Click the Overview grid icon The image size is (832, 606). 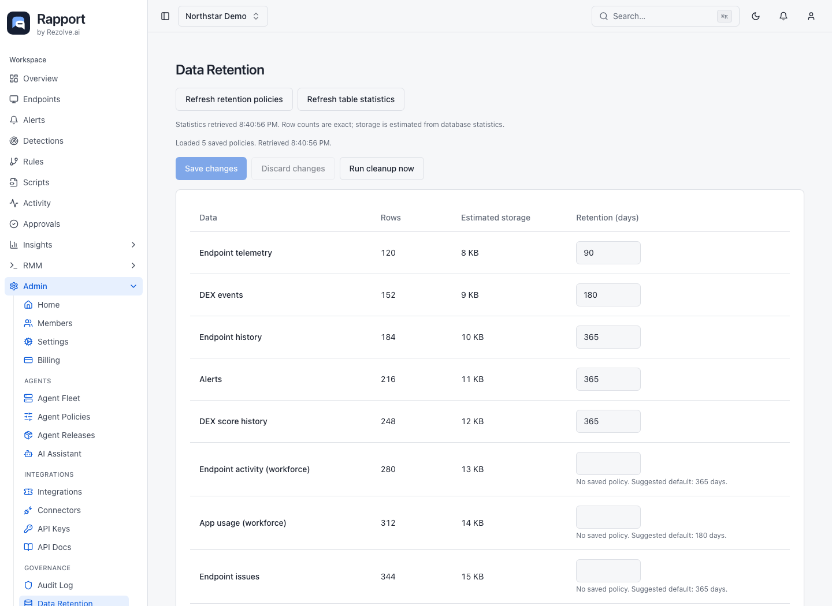coord(14,78)
